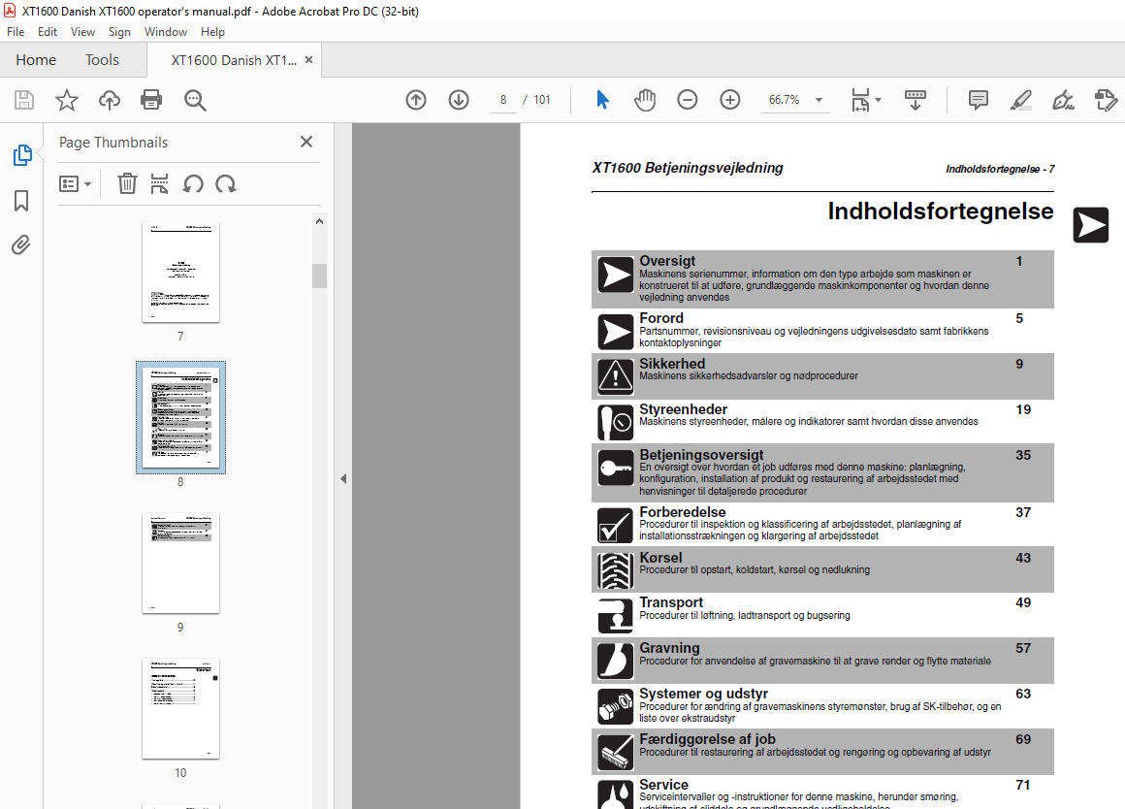The width and height of the screenshot is (1125, 809).
Task: Print the document with printer icon
Action: tap(151, 100)
